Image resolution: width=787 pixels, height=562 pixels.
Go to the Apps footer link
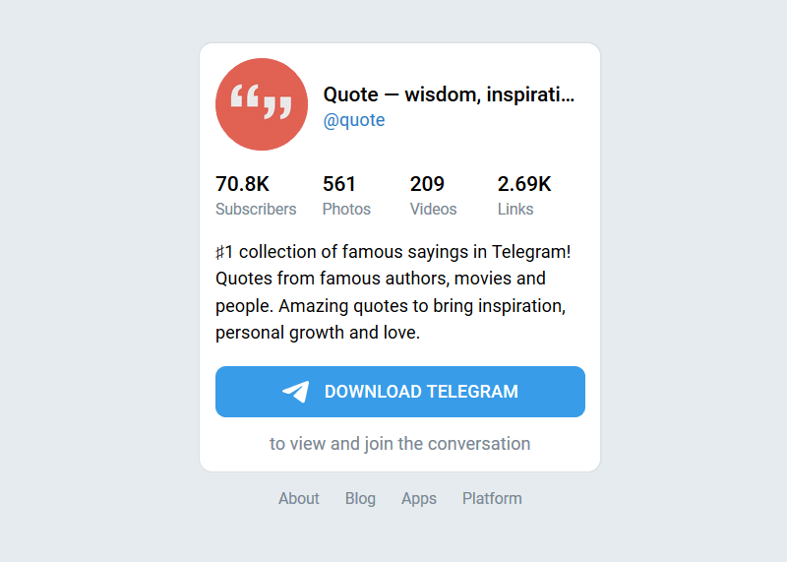[x=419, y=498]
